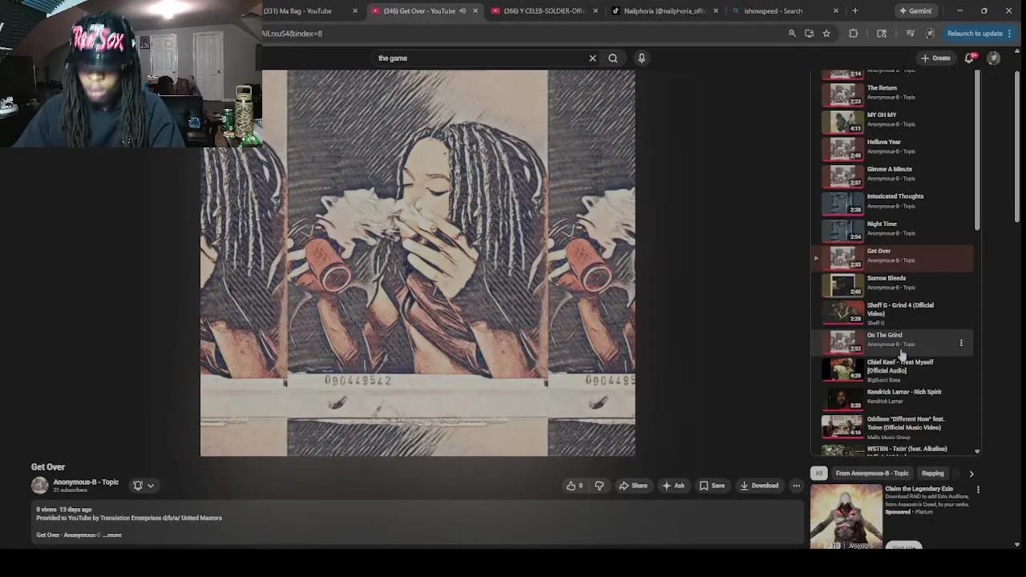Play Intoxicated Thoughts from the playlist
The image size is (1026, 577).
tap(894, 202)
